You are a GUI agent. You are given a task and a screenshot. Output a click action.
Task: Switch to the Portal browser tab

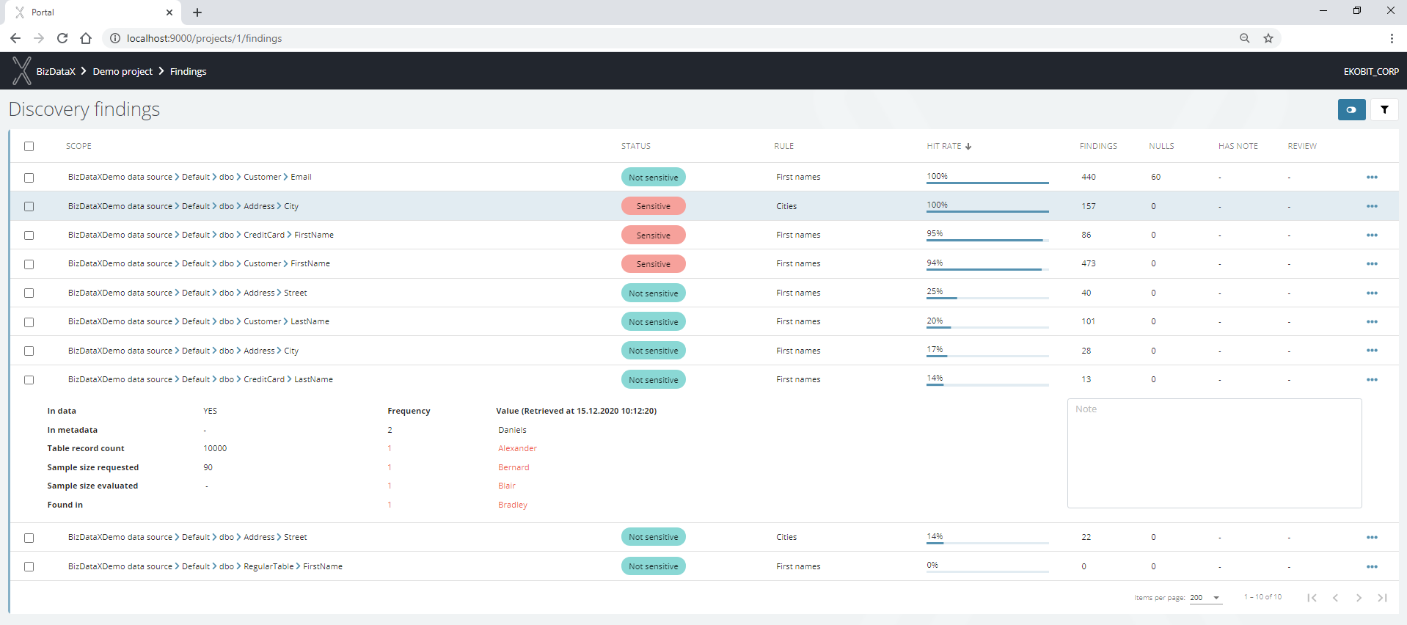pyautogui.click(x=92, y=12)
